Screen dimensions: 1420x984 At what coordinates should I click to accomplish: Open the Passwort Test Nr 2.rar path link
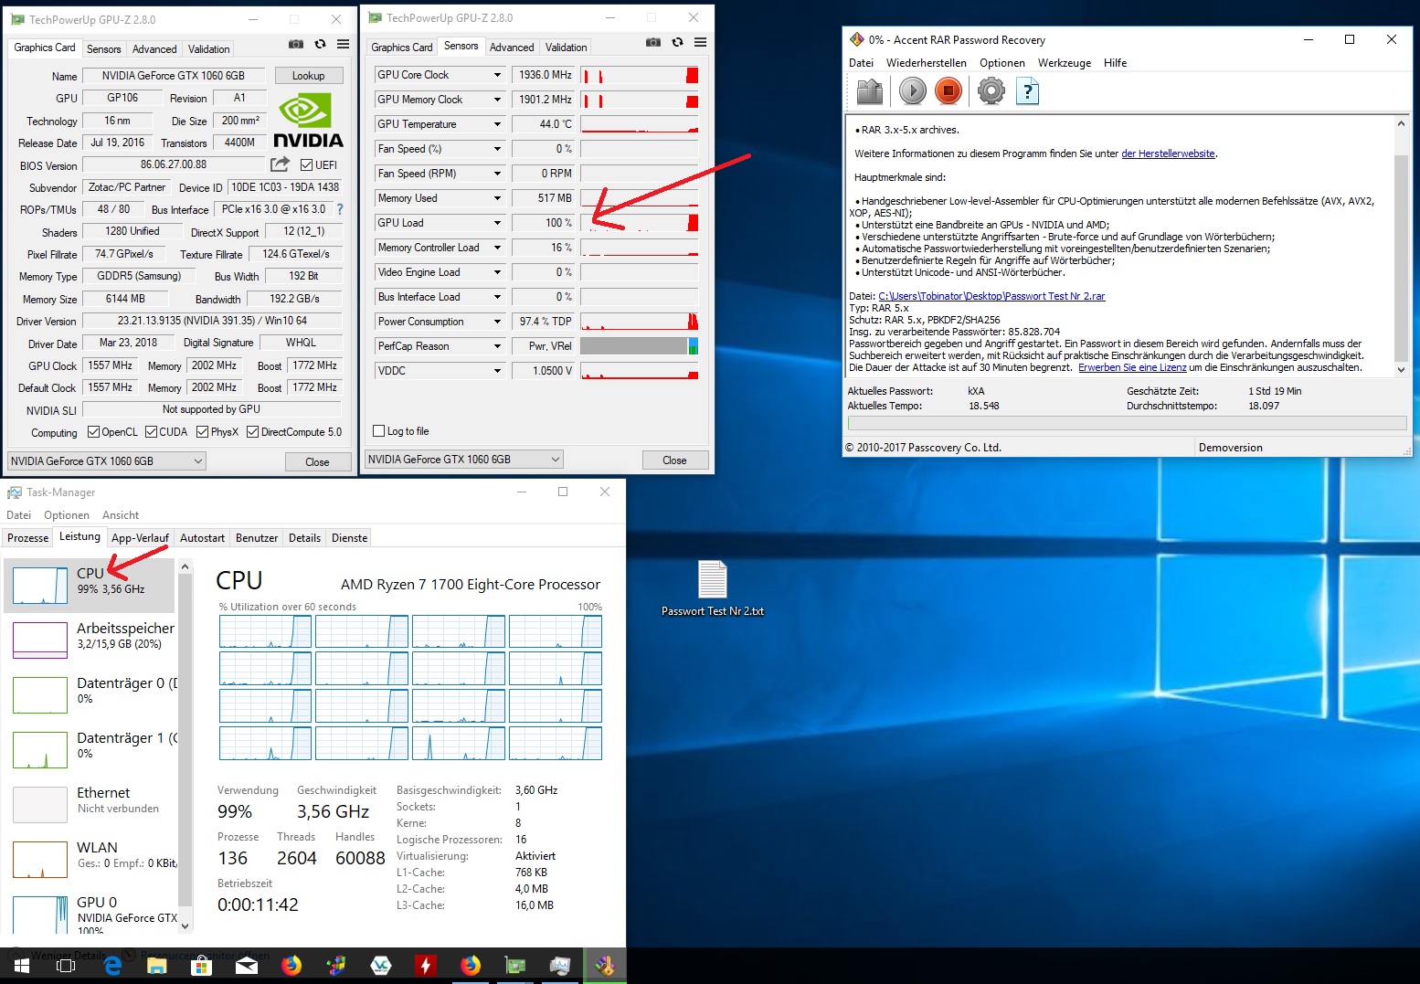click(991, 296)
